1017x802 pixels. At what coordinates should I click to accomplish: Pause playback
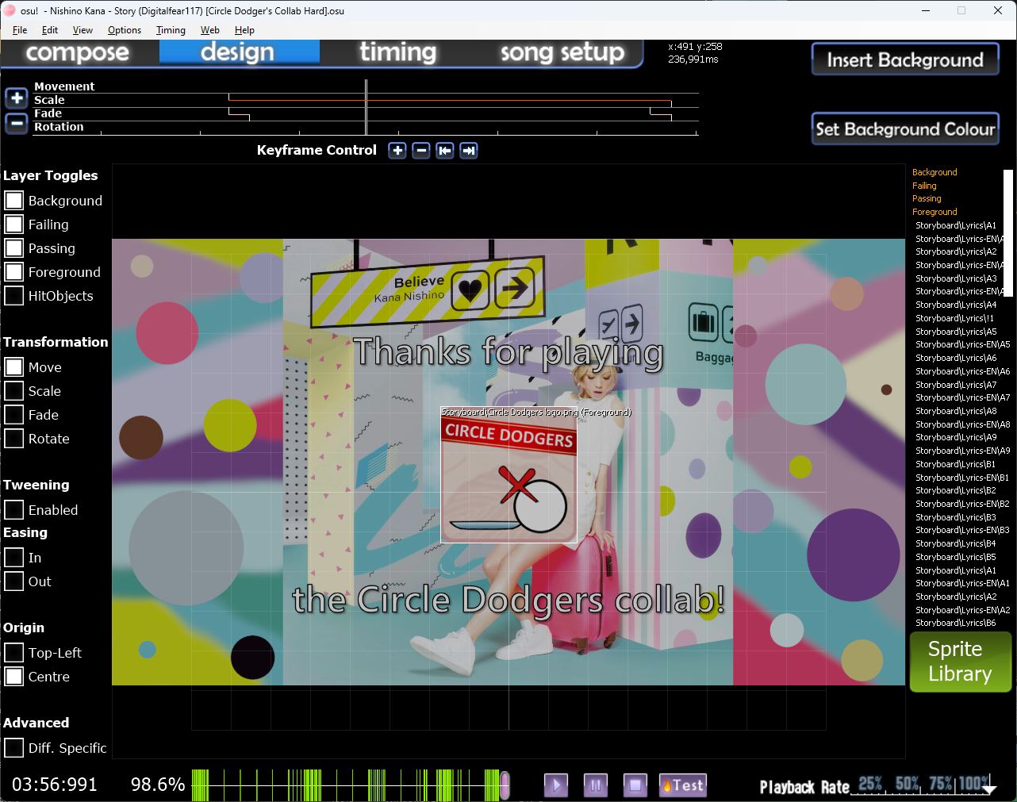click(596, 785)
